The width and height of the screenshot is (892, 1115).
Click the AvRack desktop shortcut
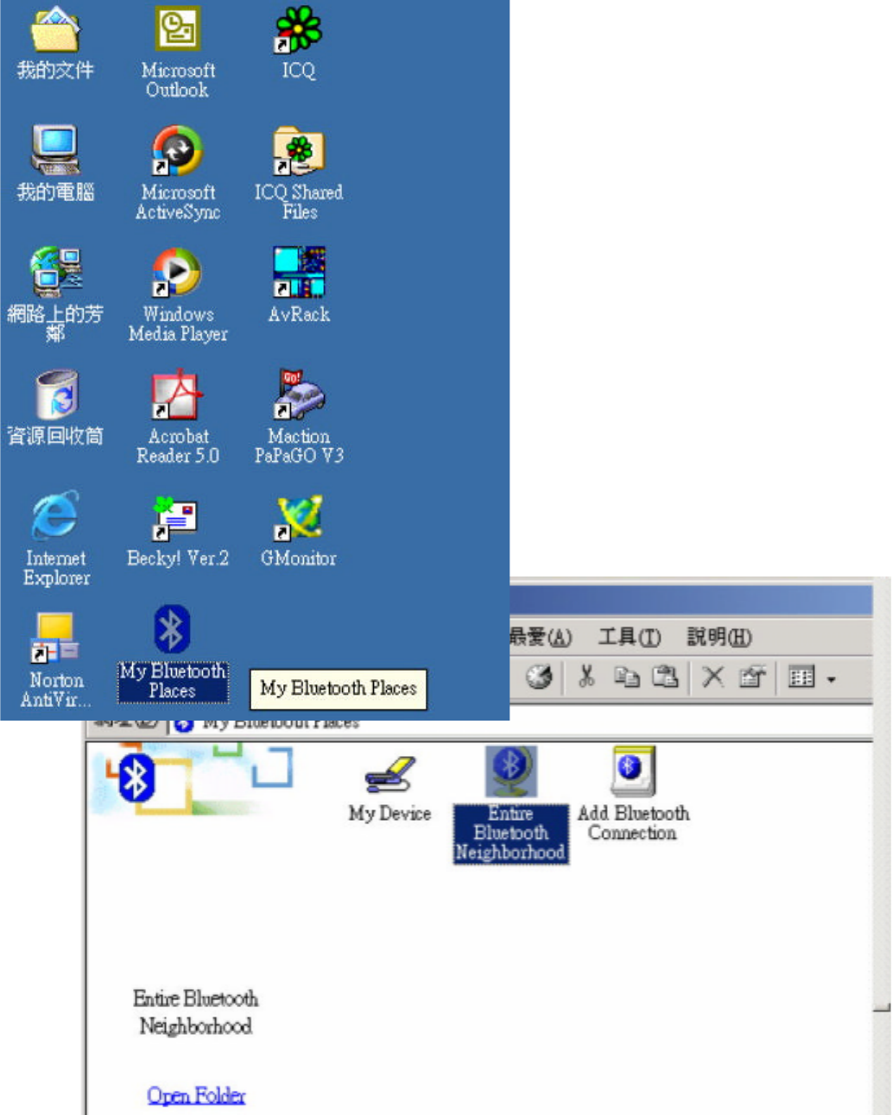299,285
